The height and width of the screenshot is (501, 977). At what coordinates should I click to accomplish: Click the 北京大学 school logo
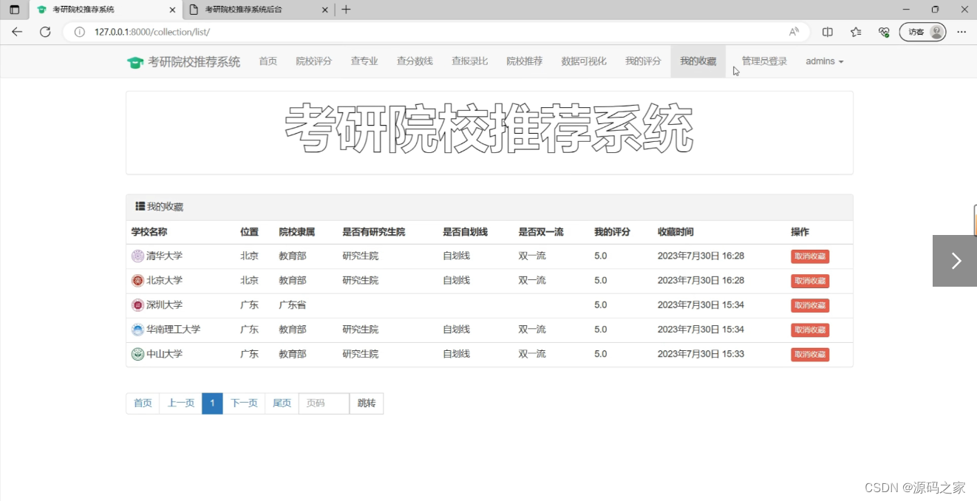click(137, 281)
